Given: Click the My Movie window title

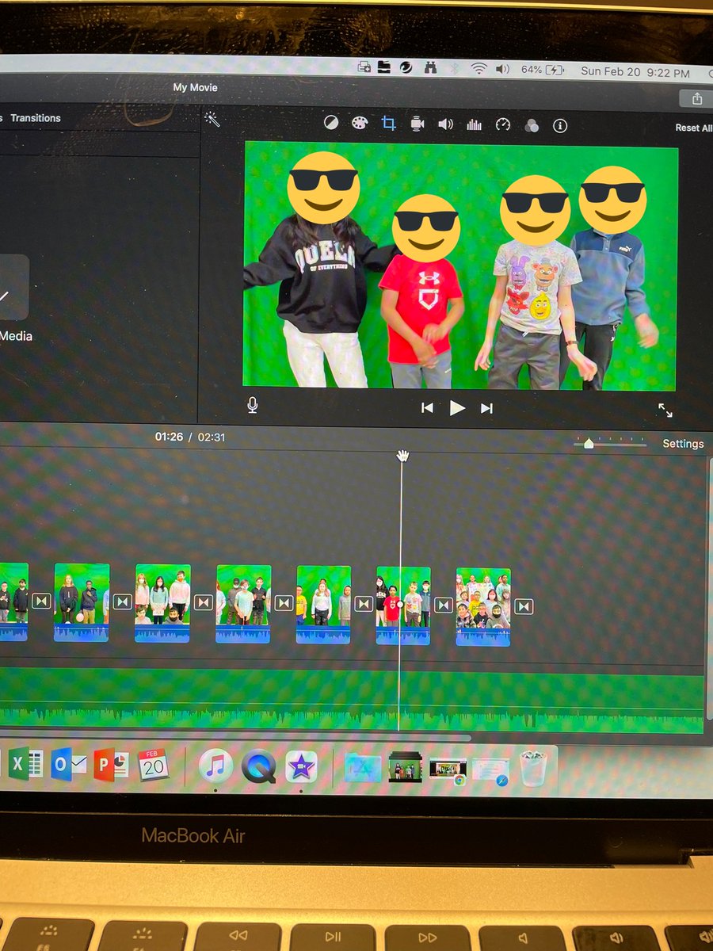Looking at the screenshot, I should pyautogui.click(x=195, y=87).
